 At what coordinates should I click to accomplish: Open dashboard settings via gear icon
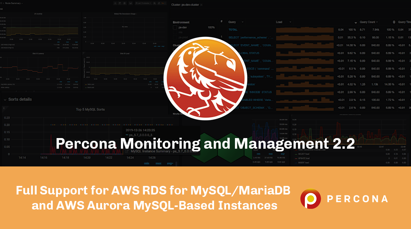pos(124,3)
